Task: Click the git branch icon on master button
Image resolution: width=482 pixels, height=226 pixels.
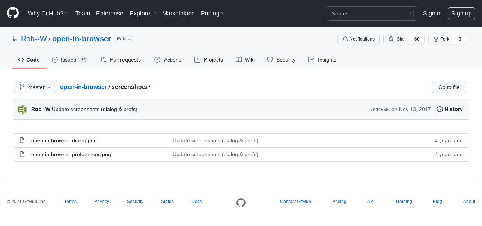Action: 22,87
